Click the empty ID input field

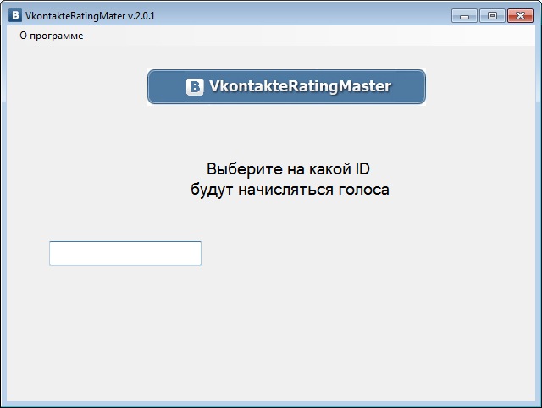coord(125,253)
